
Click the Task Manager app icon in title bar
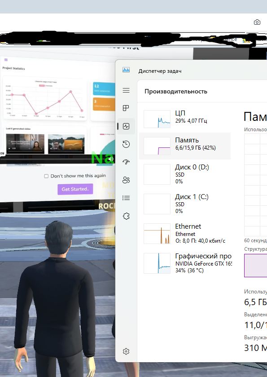(x=126, y=70)
